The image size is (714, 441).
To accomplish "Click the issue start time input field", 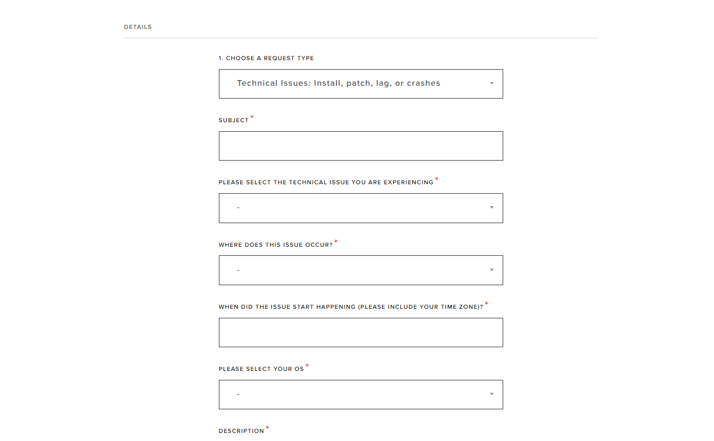I will [x=361, y=333].
